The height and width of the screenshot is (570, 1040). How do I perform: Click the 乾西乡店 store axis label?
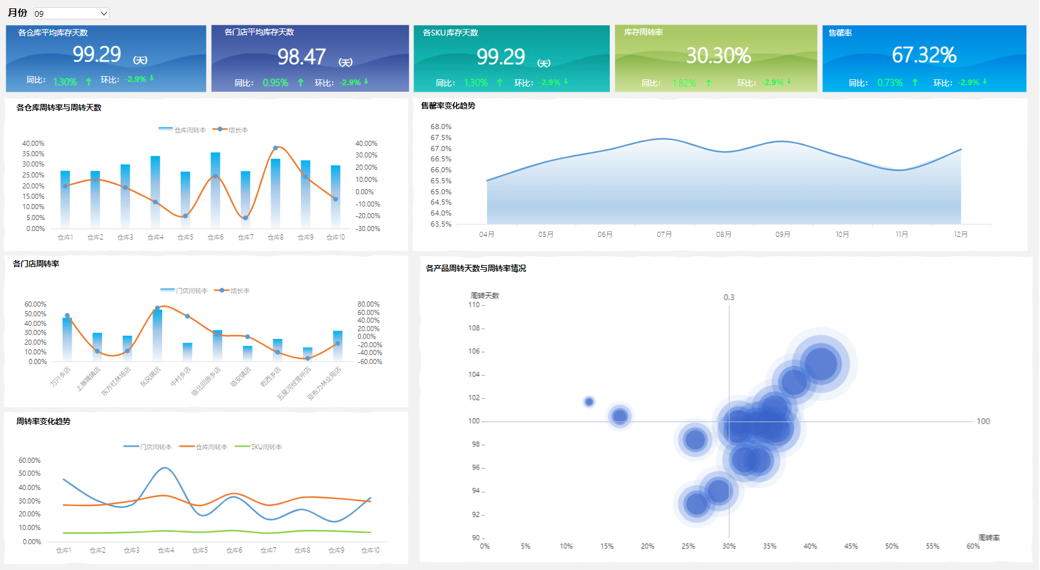pos(270,377)
